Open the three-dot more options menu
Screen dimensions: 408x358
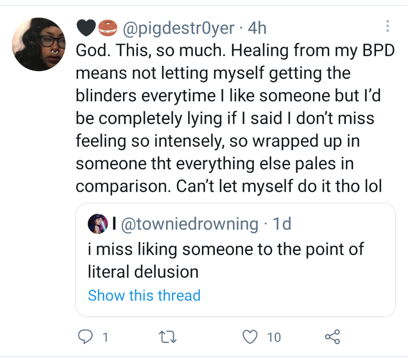point(388,27)
